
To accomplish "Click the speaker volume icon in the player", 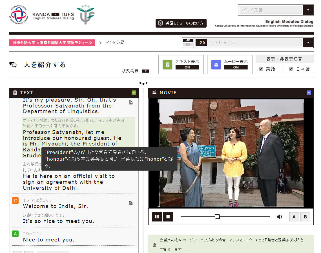I will pos(279,216).
